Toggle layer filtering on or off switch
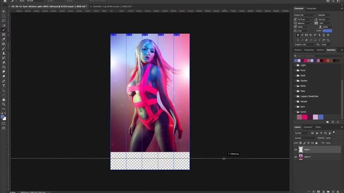The image size is (344, 193). (x=334, y=132)
